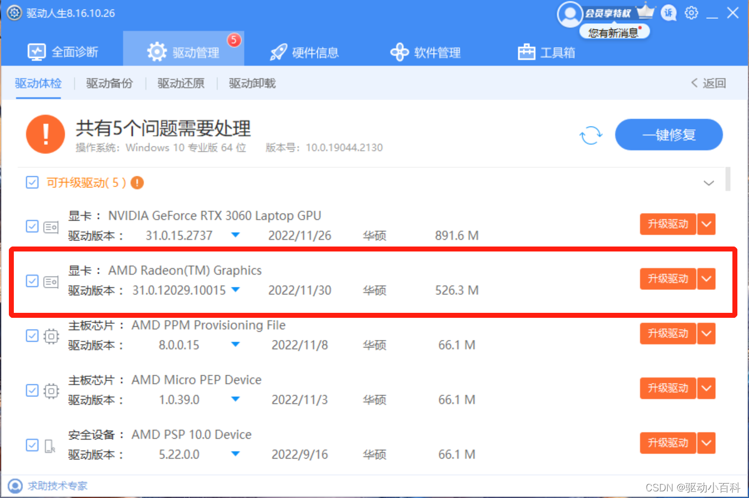Open version dropdown for 31.0.12029.10015
The image size is (749, 498).
tap(235, 290)
